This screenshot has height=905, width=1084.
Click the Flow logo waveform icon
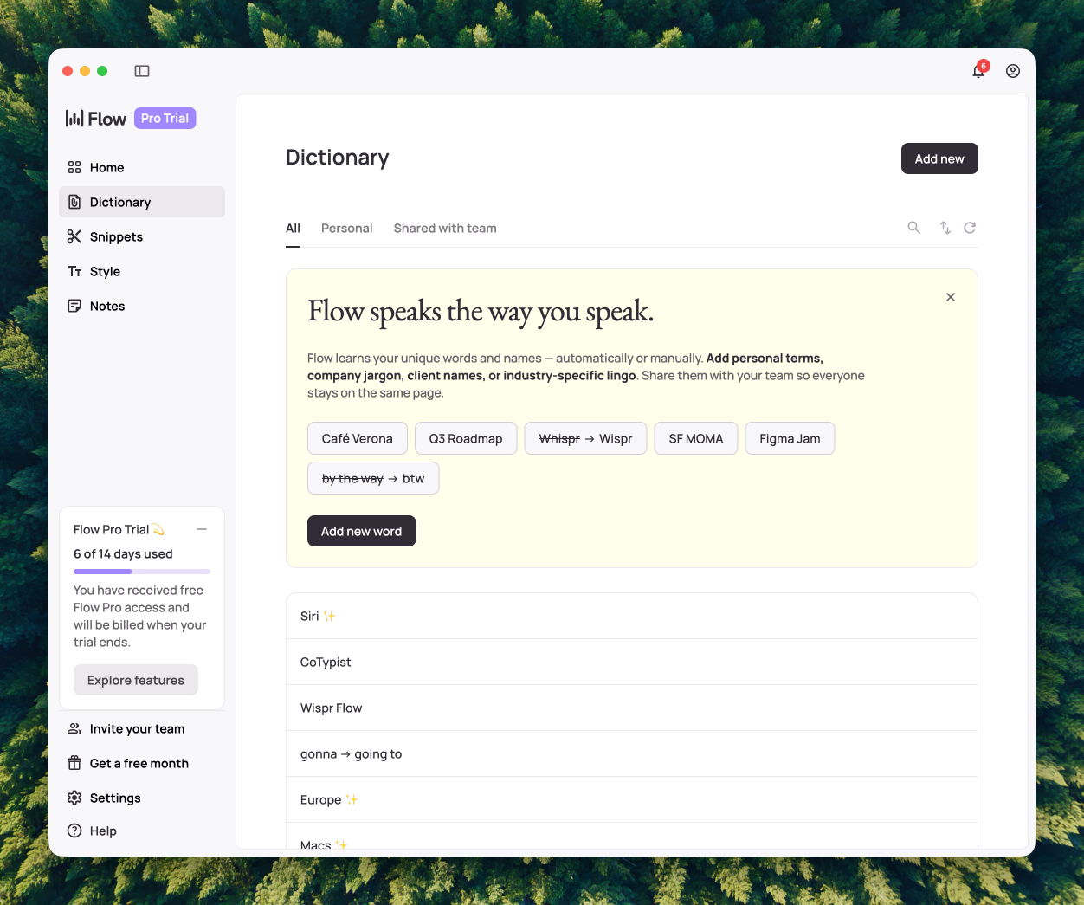tap(75, 118)
